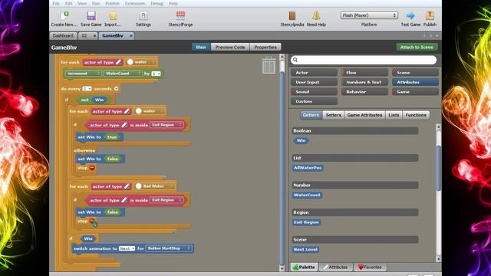Image resolution: width=491 pixels, height=276 pixels.
Task: Open the Run menu
Action: click(96, 3)
